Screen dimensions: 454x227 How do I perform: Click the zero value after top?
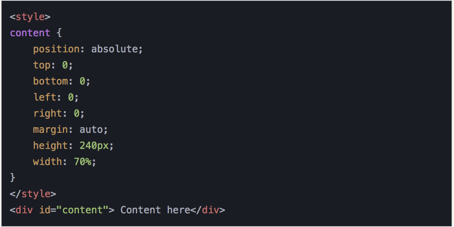tap(65, 65)
